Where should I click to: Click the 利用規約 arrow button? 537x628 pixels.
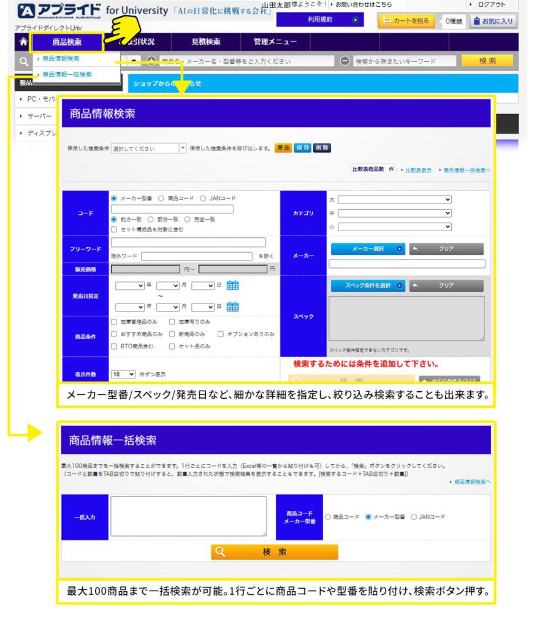coord(355,20)
